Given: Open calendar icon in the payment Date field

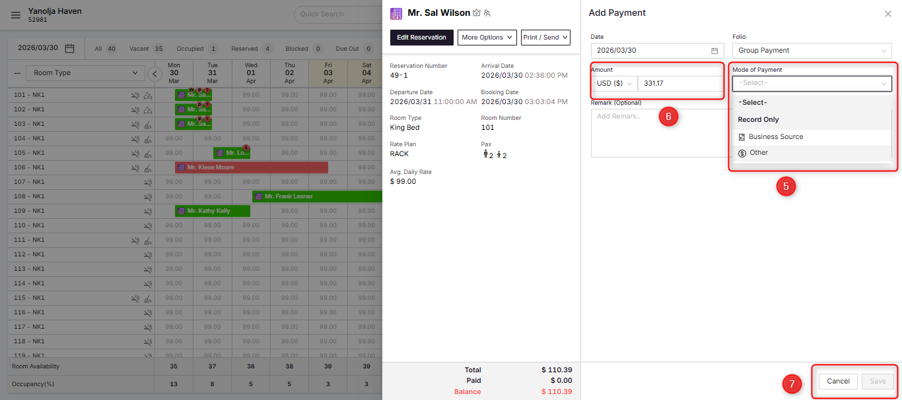Looking at the screenshot, I should [x=714, y=51].
